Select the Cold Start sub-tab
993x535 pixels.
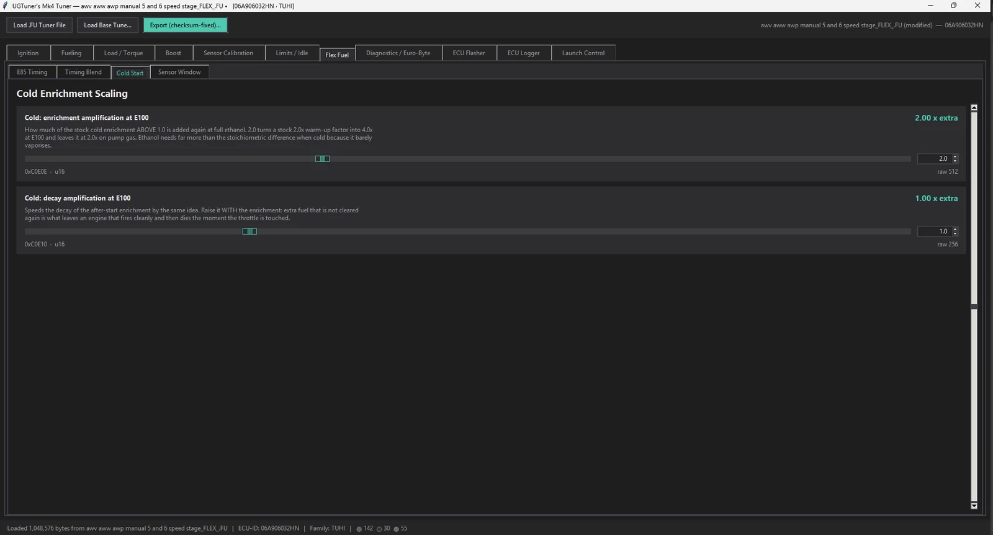pos(130,73)
